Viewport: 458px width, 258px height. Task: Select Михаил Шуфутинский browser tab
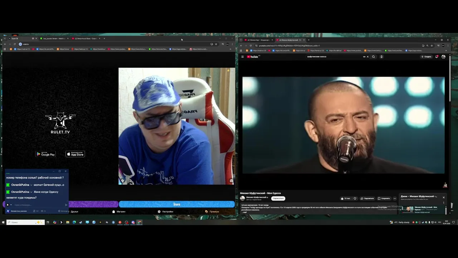(x=290, y=40)
